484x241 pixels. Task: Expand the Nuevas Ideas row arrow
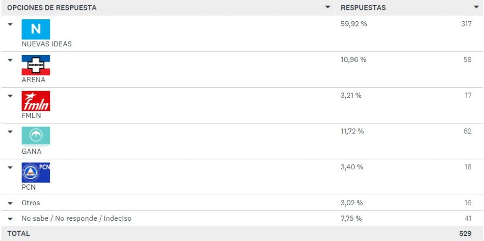tap(10, 24)
